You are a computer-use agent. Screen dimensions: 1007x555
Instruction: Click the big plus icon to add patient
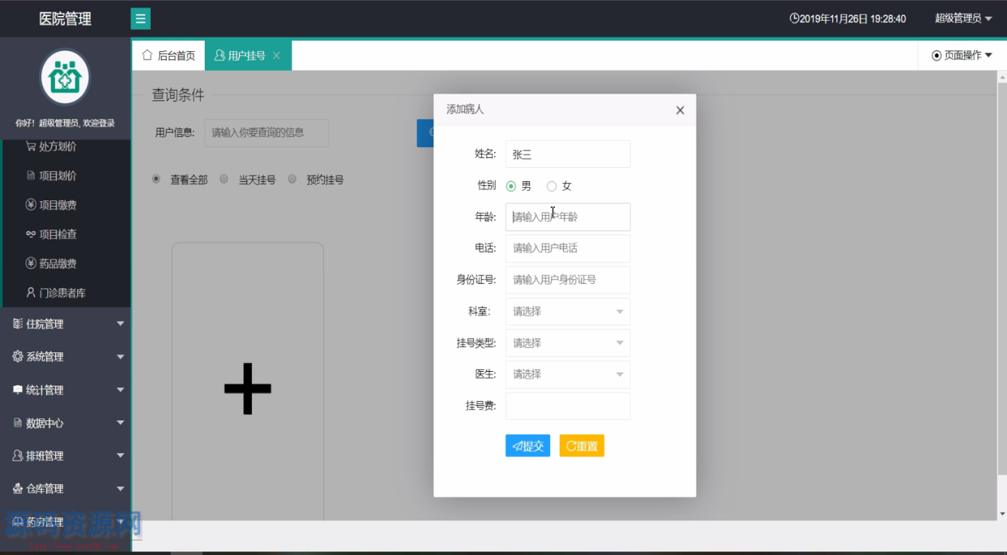[x=247, y=388]
